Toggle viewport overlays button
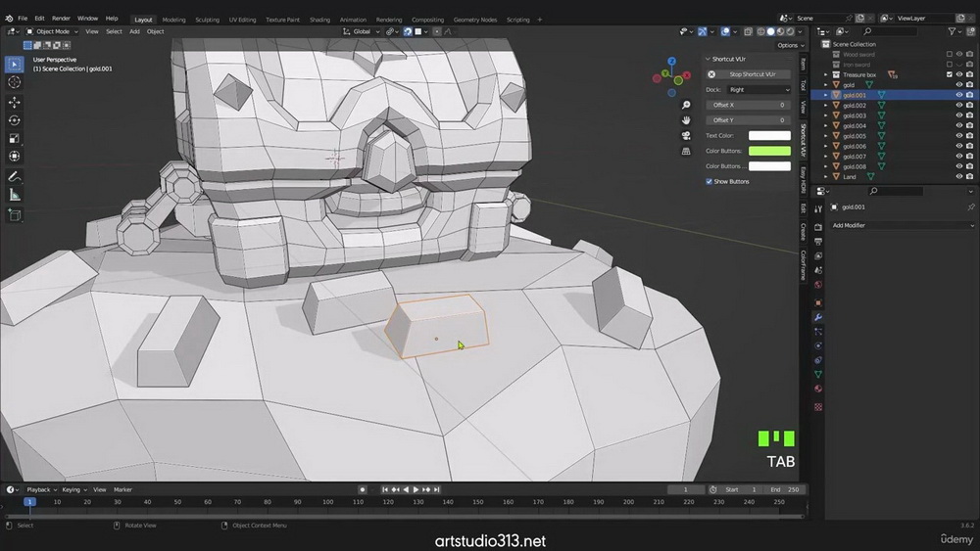The height and width of the screenshot is (551, 980). (725, 31)
